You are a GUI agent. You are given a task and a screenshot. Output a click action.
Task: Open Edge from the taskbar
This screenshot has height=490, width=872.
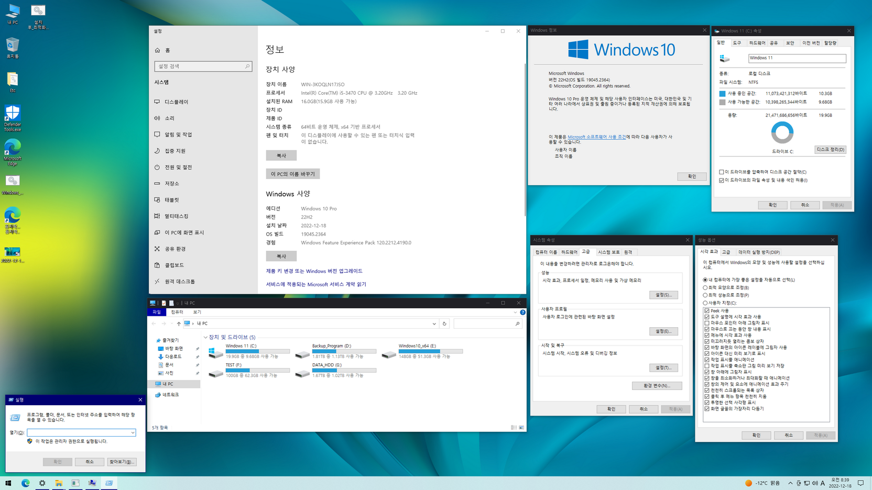(25, 483)
